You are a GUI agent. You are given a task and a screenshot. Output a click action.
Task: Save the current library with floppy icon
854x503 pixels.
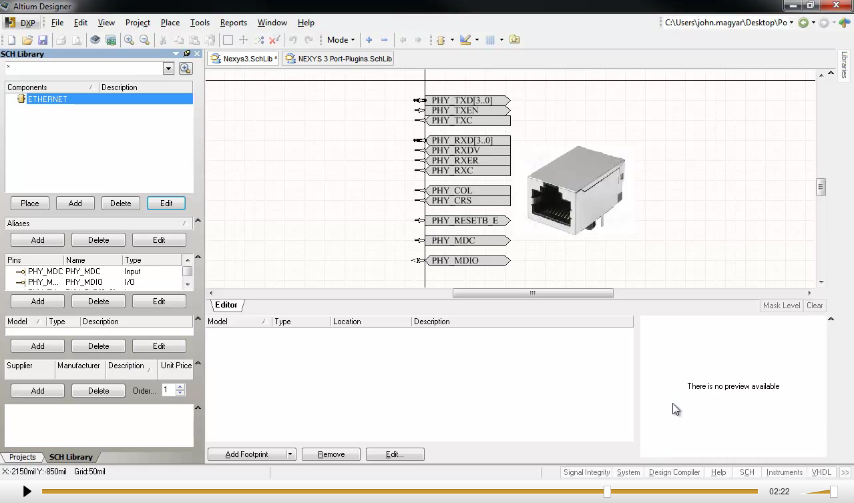43,40
